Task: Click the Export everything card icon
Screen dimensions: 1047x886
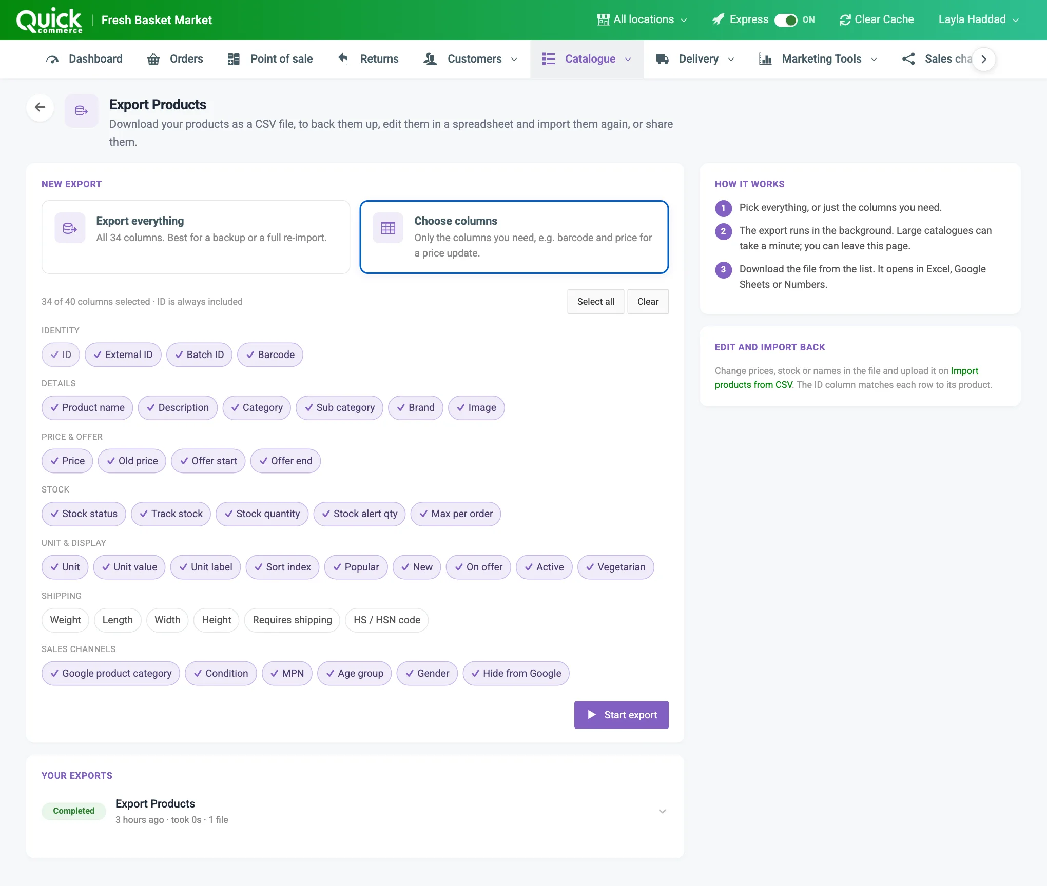Action: [x=70, y=228]
